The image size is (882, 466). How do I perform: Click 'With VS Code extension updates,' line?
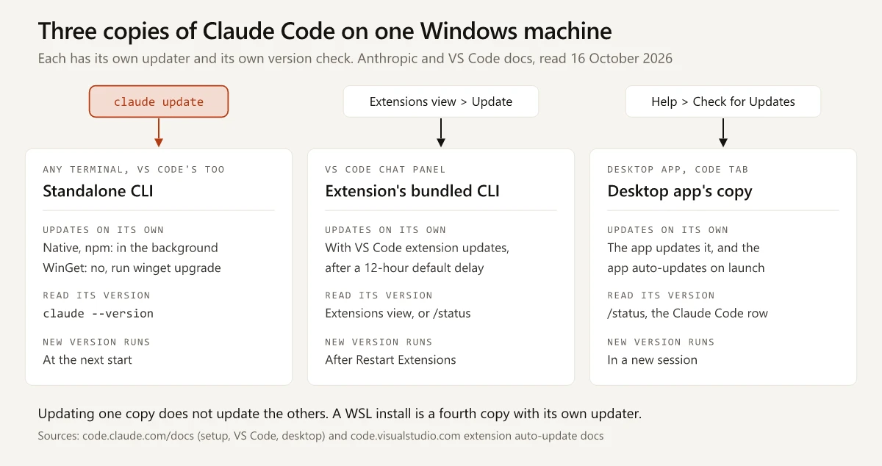tap(417, 248)
